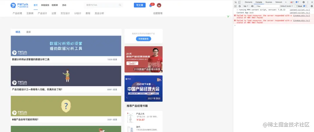This screenshot has height=132, width=314.
Task: Select the 教程 category
Action: tap(88, 13)
